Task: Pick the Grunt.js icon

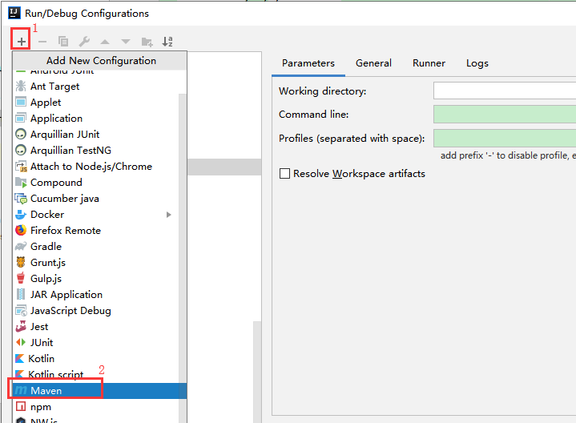Action: [x=21, y=263]
